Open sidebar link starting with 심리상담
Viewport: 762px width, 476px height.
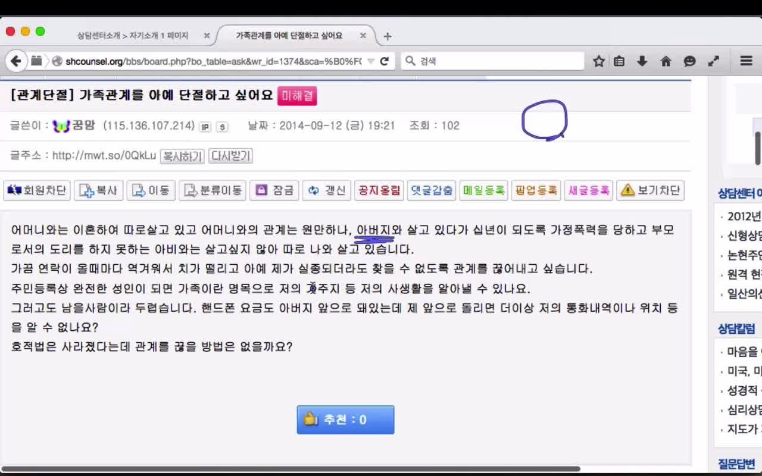[744, 410]
